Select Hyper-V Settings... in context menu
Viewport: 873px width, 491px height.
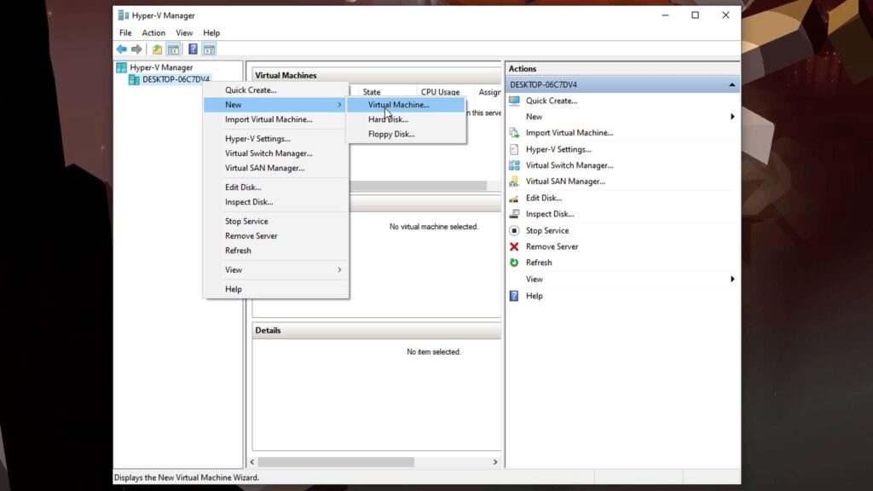point(276,139)
